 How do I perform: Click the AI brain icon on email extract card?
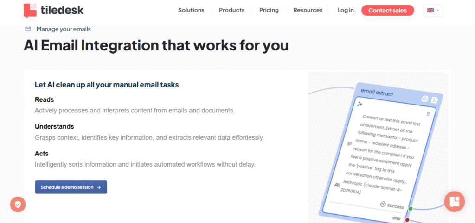point(424,99)
